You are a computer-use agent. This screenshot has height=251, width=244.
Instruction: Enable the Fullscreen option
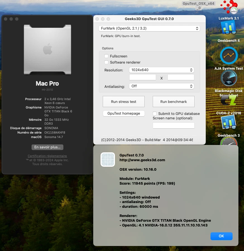[x=106, y=56]
